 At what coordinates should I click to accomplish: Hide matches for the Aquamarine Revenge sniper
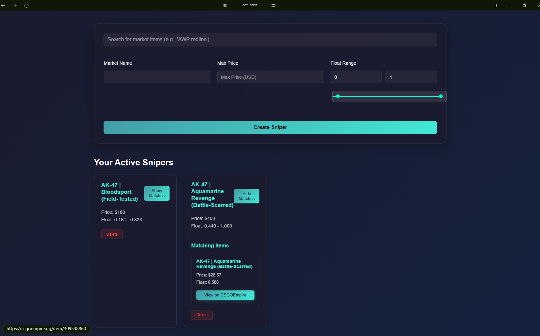point(246,196)
